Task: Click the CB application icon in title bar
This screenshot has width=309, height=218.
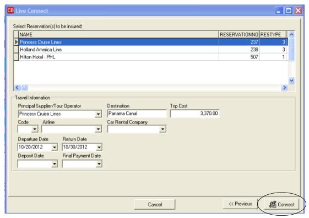Action: (x=10, y=10)
